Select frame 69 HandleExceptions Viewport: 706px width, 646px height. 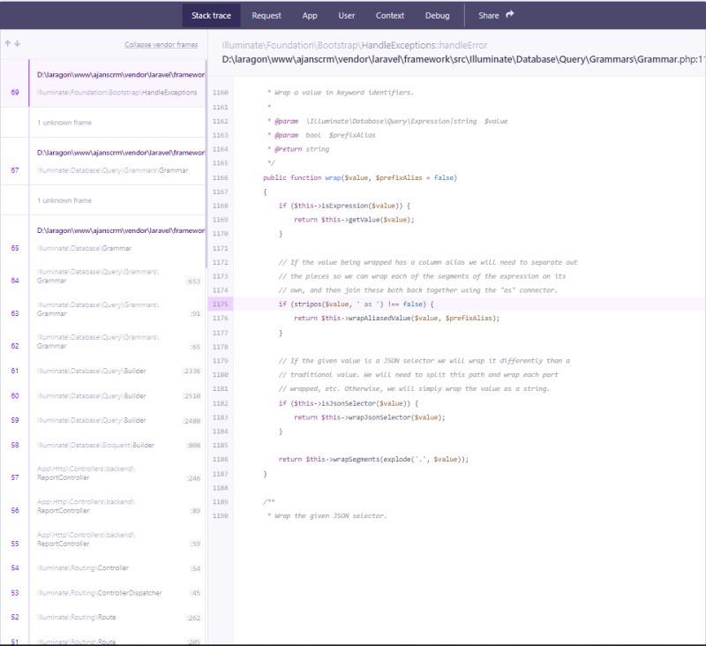[x=103, y=83]
